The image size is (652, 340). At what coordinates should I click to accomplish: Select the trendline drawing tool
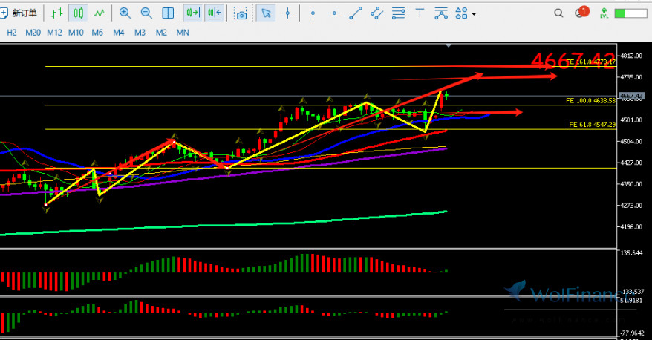[356, 13]
